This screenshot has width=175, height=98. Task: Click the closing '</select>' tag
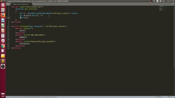coord(16,48)
